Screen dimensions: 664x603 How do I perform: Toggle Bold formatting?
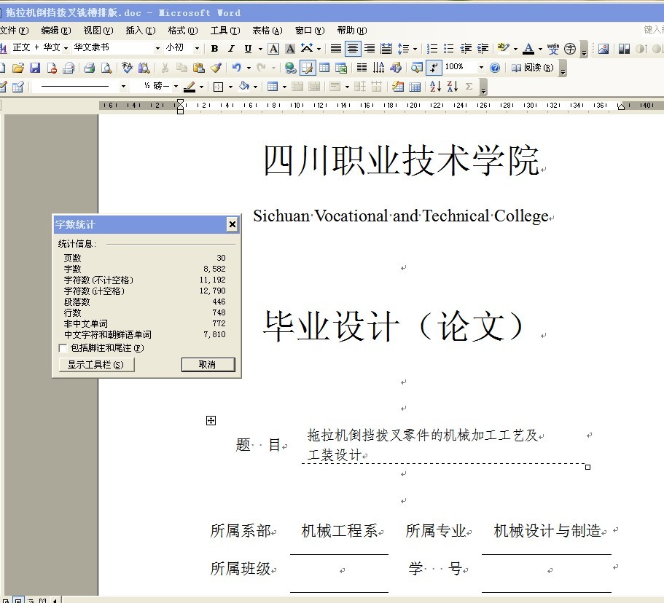[x=215, y=49]
